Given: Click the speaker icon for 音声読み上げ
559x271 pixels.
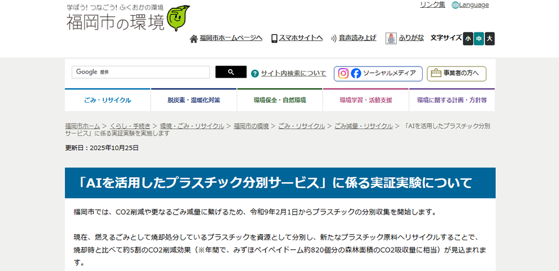Looking at the screenshot, I should 334,39.
